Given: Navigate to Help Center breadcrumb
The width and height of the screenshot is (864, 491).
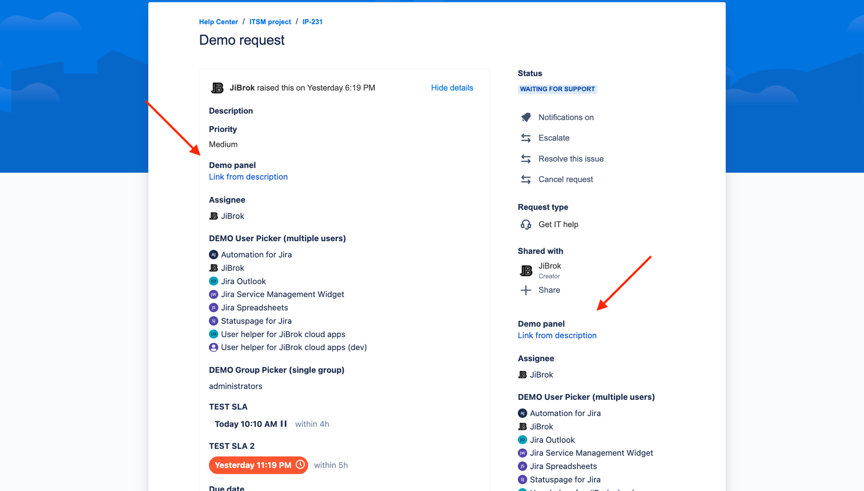Looking at the screenshot, I should [218, 22].
